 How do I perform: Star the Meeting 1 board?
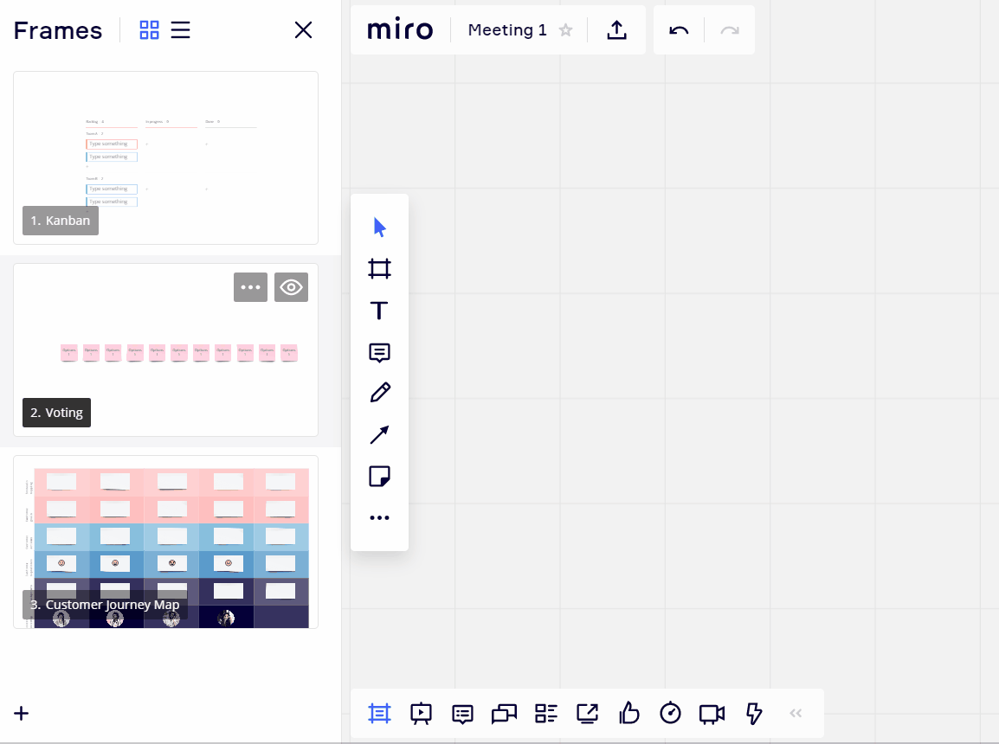[566, 30]
